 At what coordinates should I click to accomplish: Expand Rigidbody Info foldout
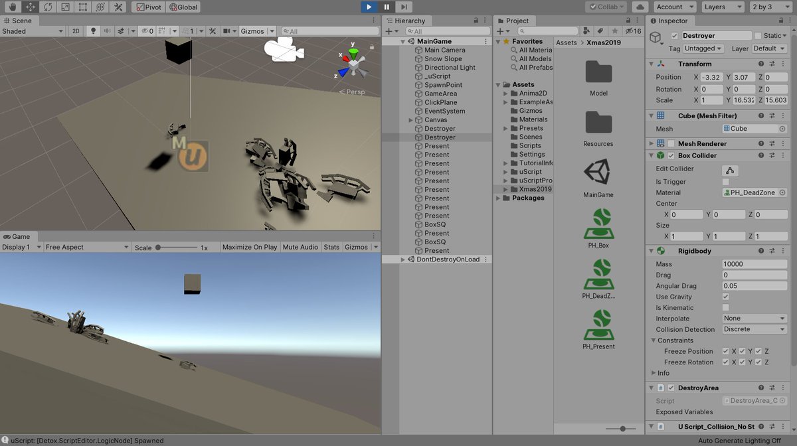pyautogui.click(x=654, y=373)
